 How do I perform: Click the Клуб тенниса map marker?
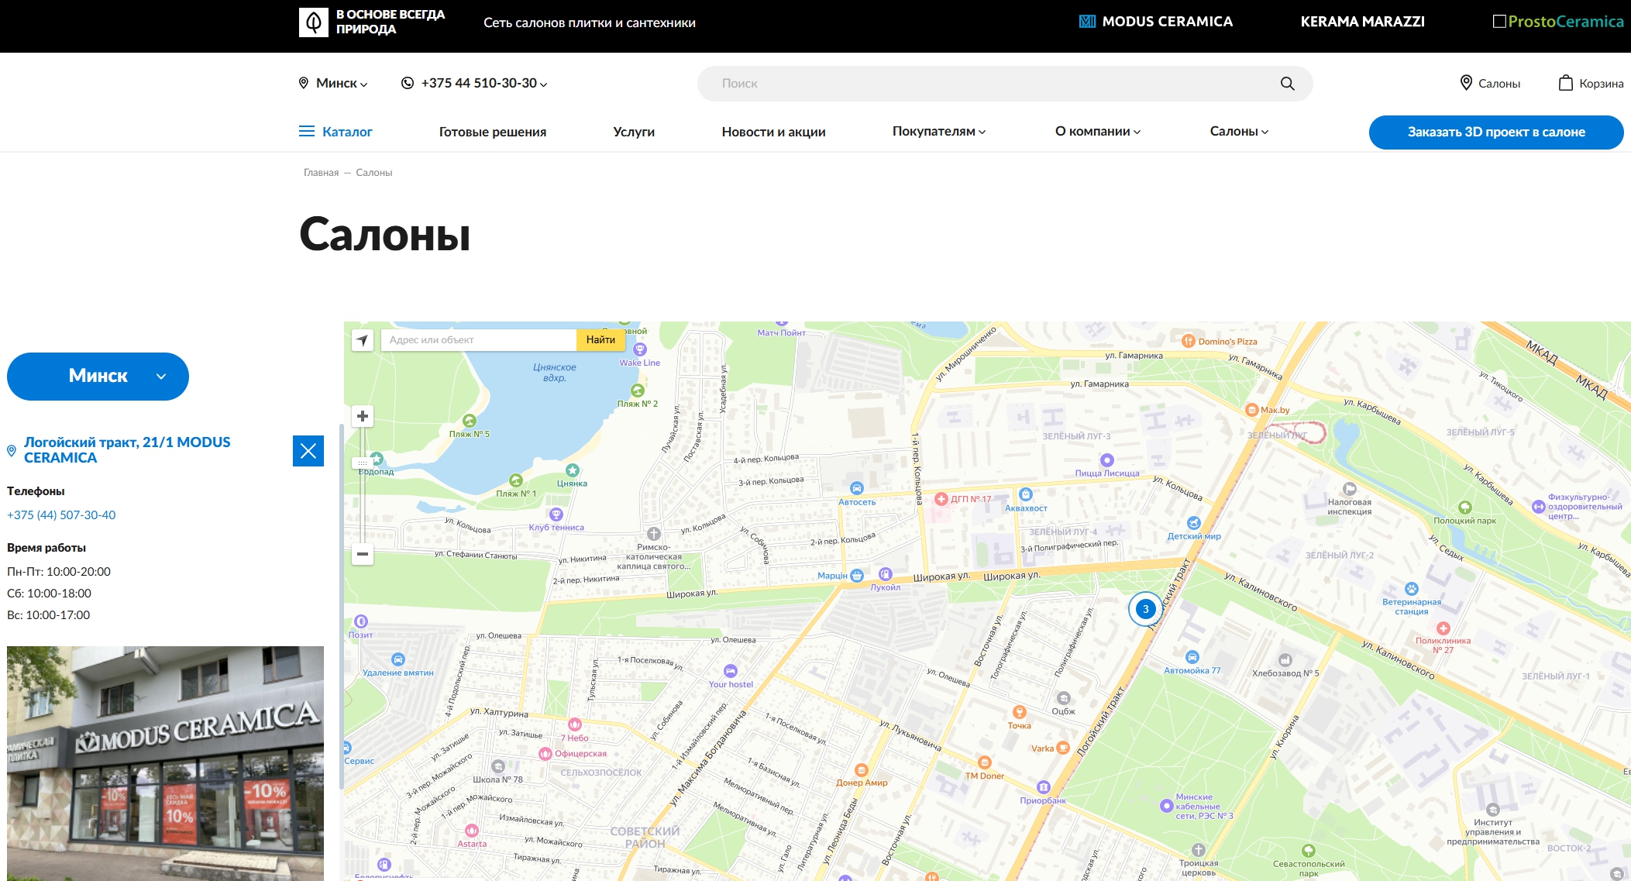[556, 514]
